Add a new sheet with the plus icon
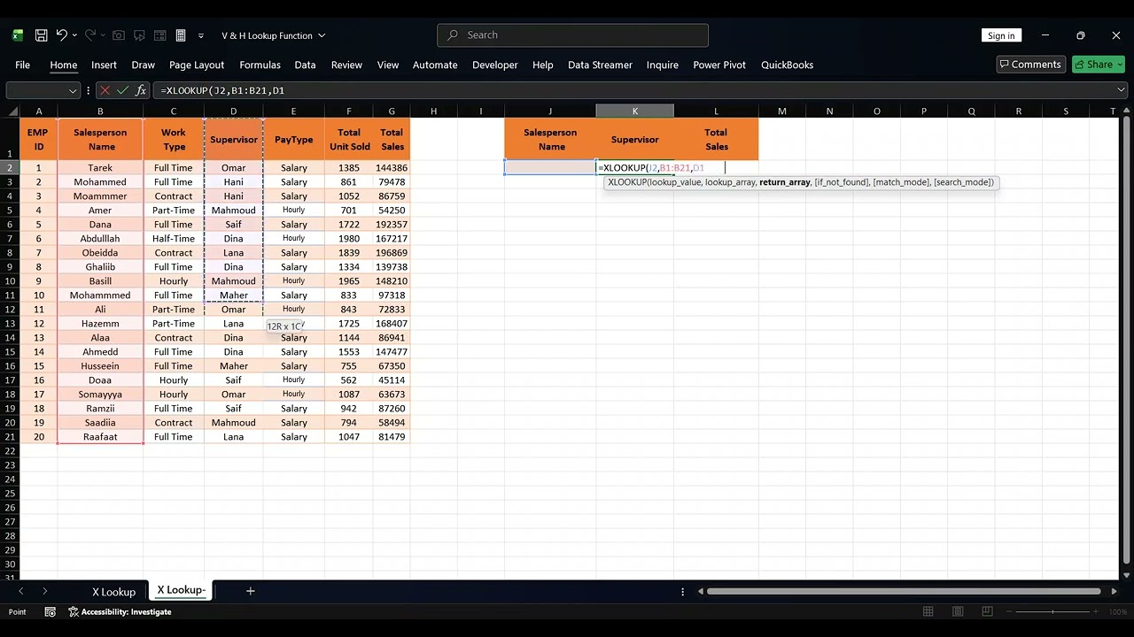The width and height of the screenshot is (1134, 637). (250, 591)
